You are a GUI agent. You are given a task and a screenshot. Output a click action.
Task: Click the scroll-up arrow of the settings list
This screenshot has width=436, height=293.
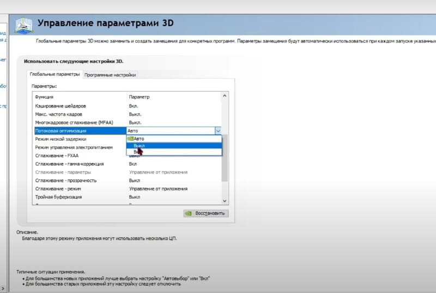224,97
